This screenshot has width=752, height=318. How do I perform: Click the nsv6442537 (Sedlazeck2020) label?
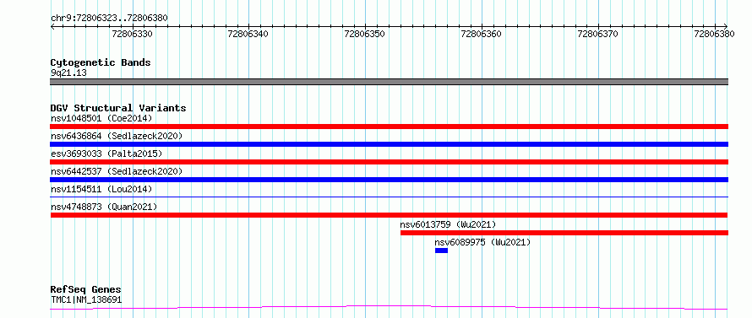[117, 171]
